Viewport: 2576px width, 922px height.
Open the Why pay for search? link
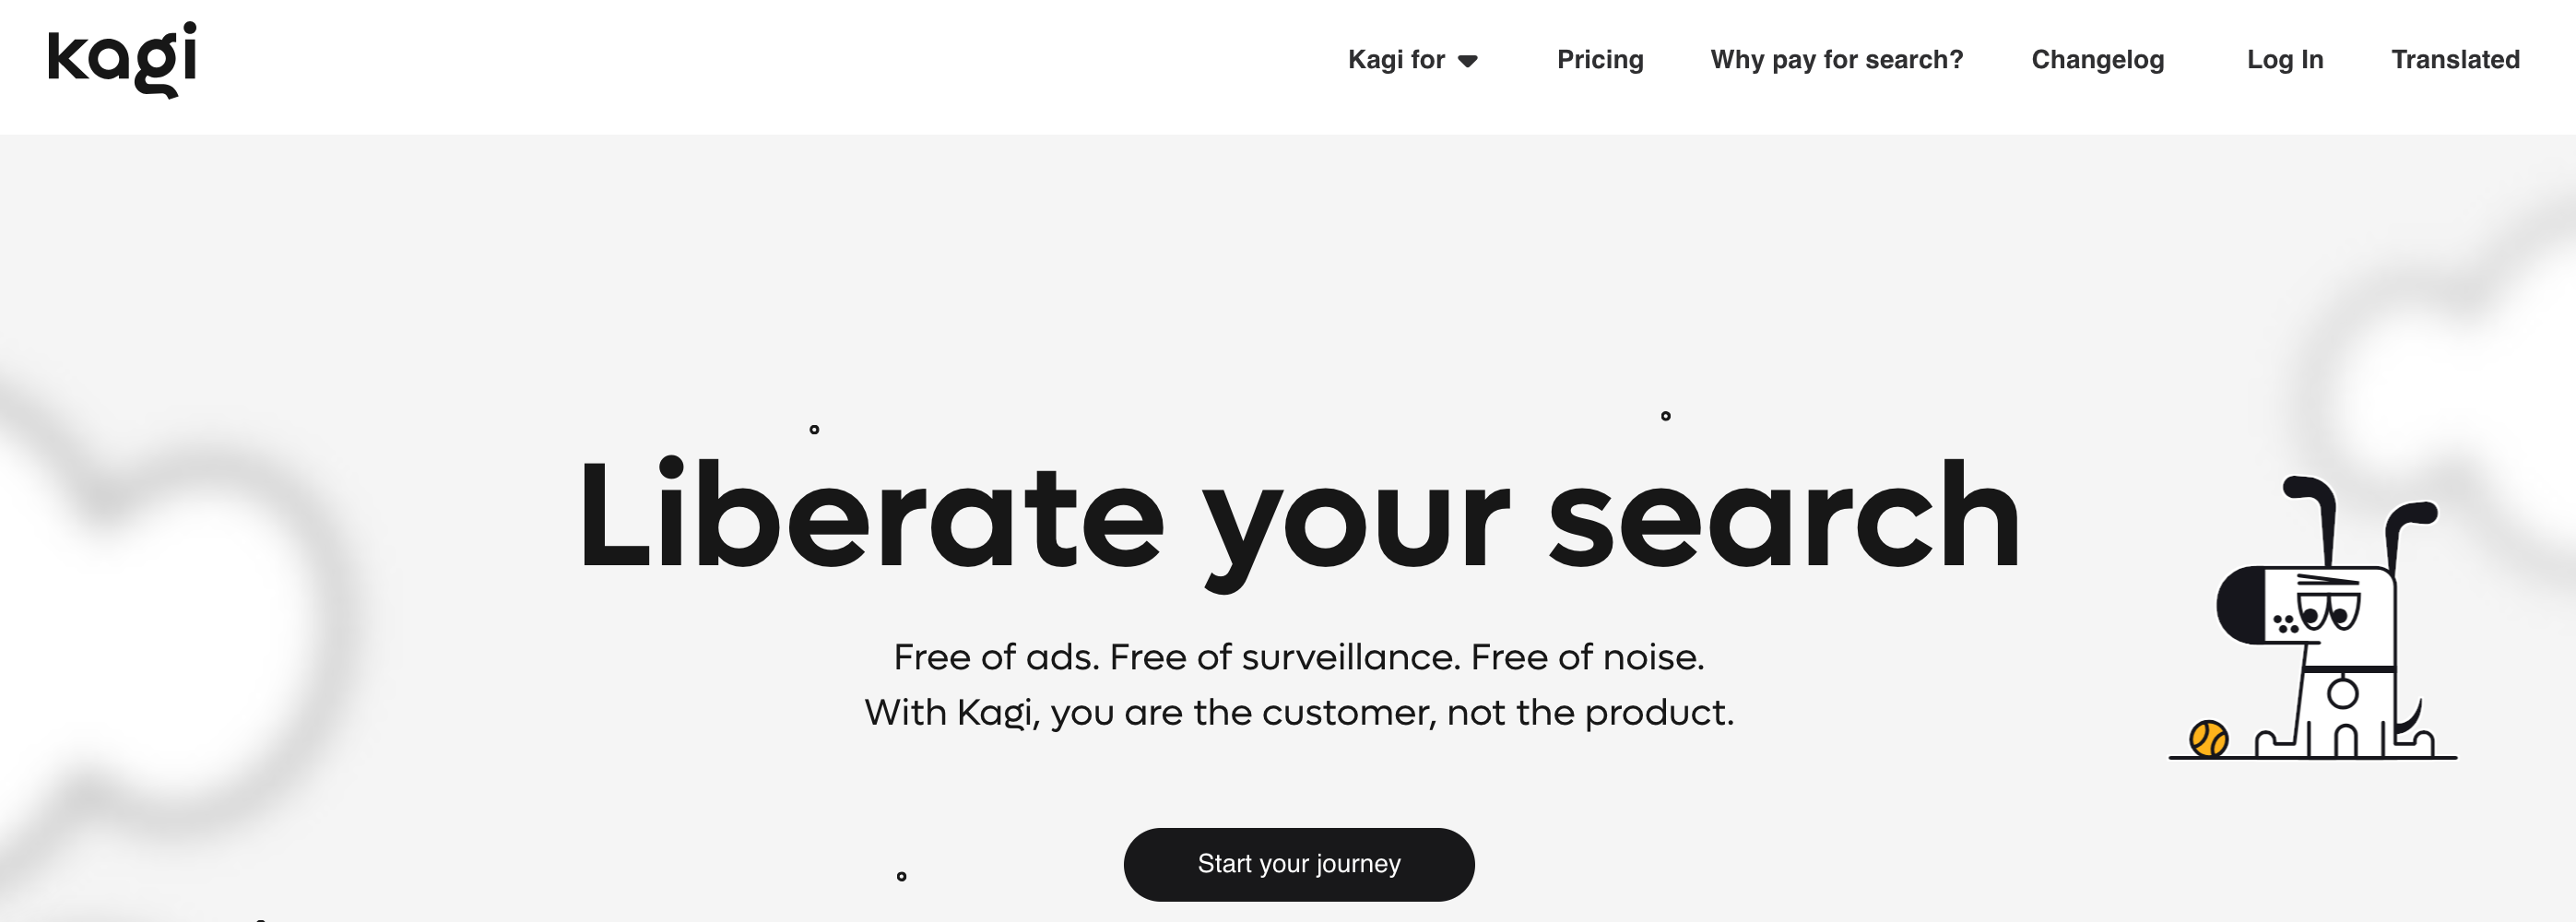[x=1836, y=60]
